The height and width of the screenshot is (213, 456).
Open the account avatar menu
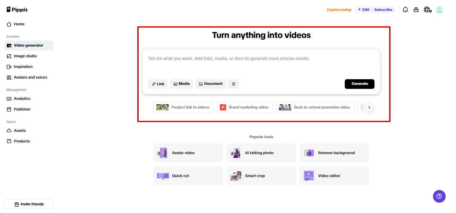(x=439, y=10)
